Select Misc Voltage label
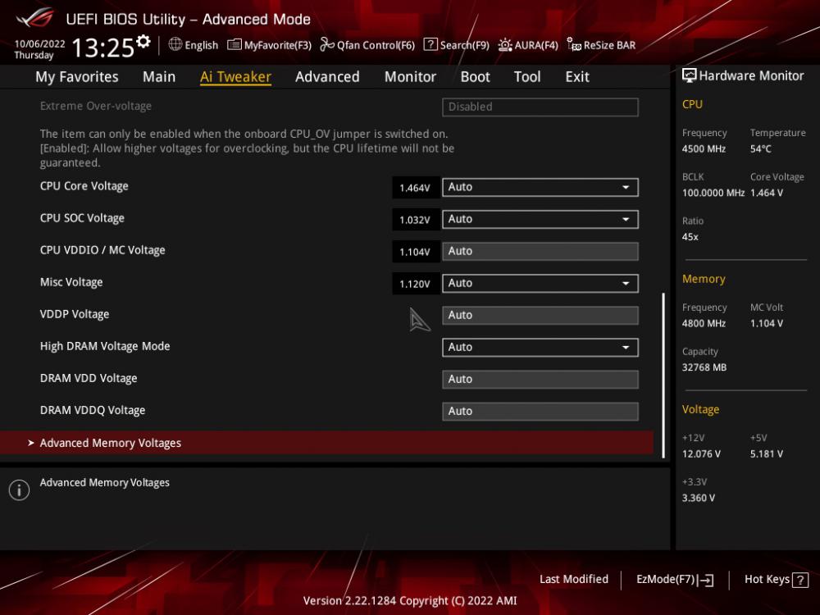The width and height of the screenshot is (820, 615). [x=71, y=282]
